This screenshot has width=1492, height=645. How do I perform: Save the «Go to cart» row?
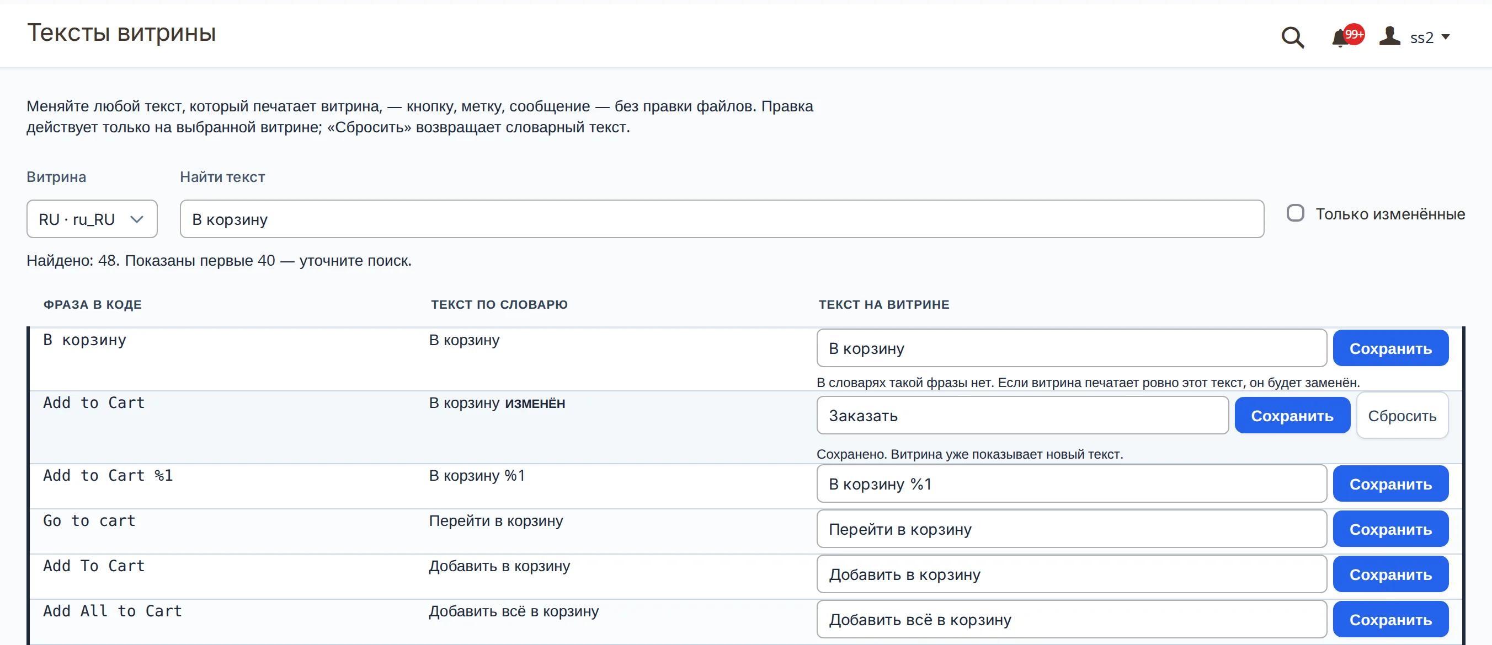pyautogui.click(x=1390, y=529)
